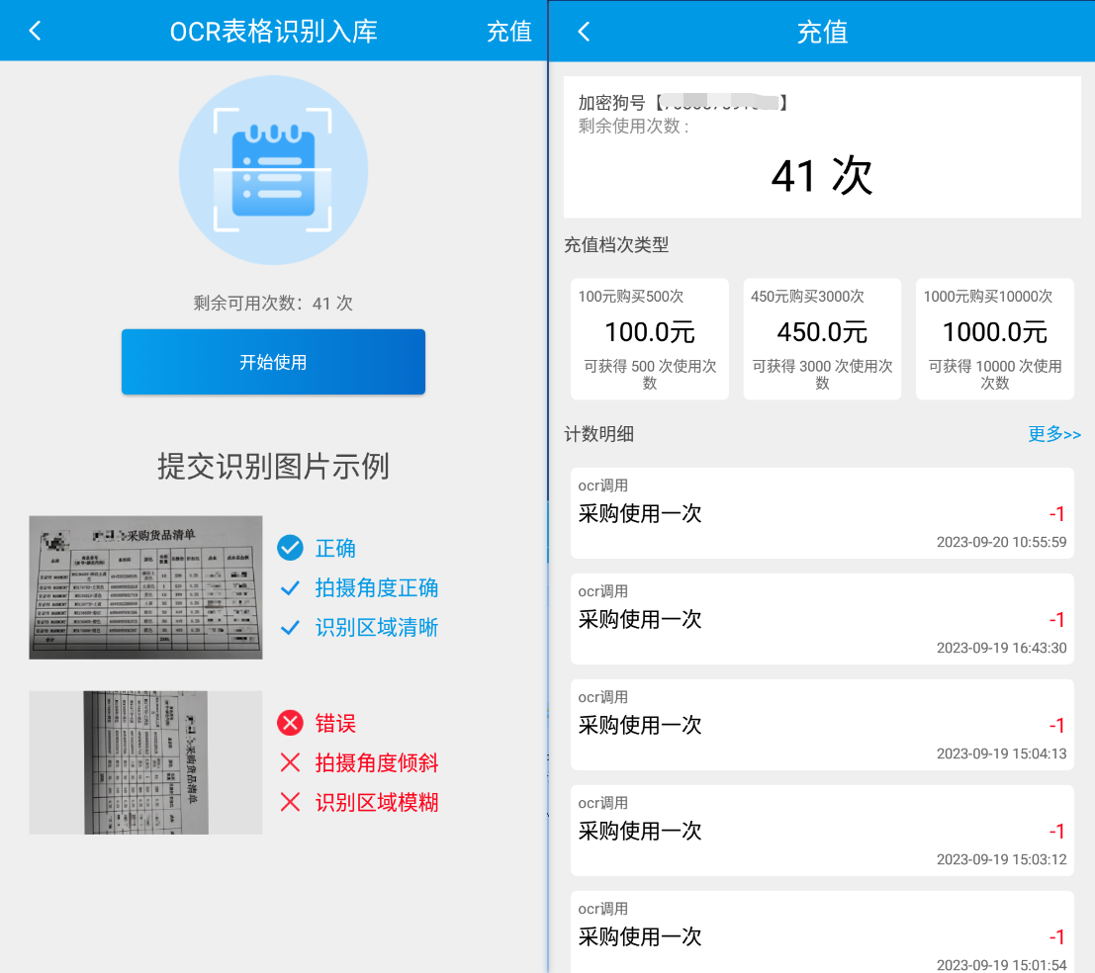Image resolution: width=1095 pixels, height=973 pixels.
Task: Go back from the 充值 recharge page
Action: [x=584, y=32]
